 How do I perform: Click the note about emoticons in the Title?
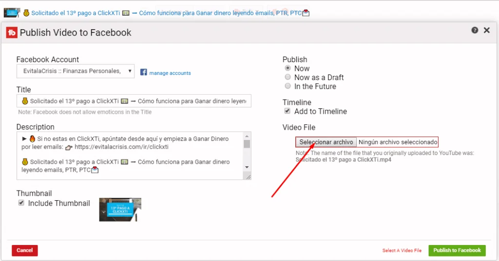[85, 112]
